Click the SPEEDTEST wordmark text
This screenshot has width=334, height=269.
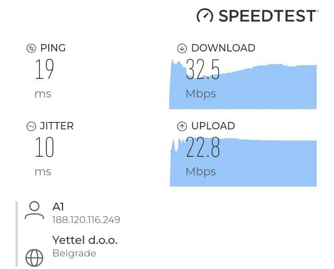click(267, 16)
